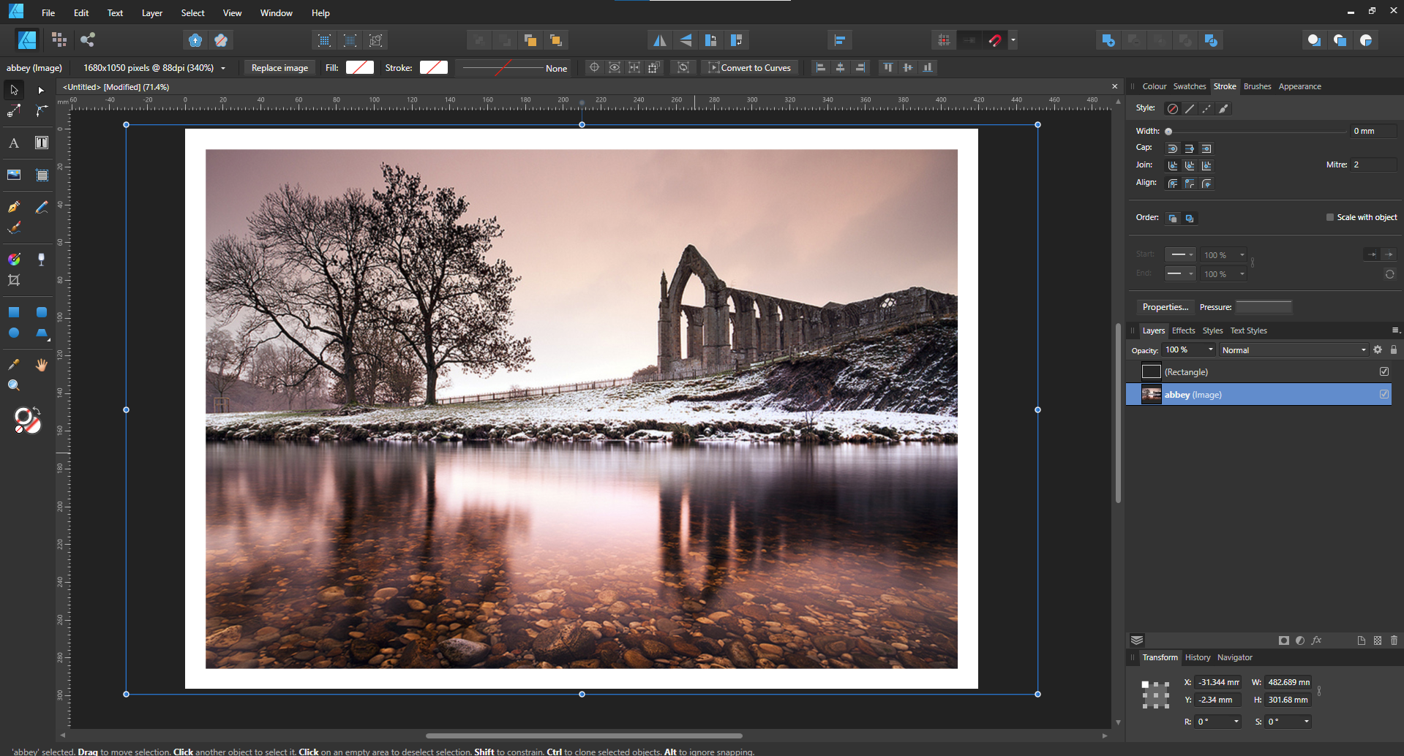Hide the abbey image layer
The height and width of the screenshot is (756, 1404).
click(1384, 395)
